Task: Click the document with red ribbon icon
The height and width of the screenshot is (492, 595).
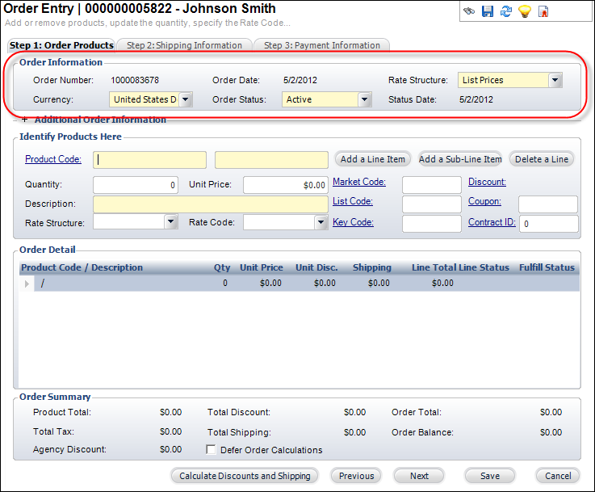Action: (544, 11)
